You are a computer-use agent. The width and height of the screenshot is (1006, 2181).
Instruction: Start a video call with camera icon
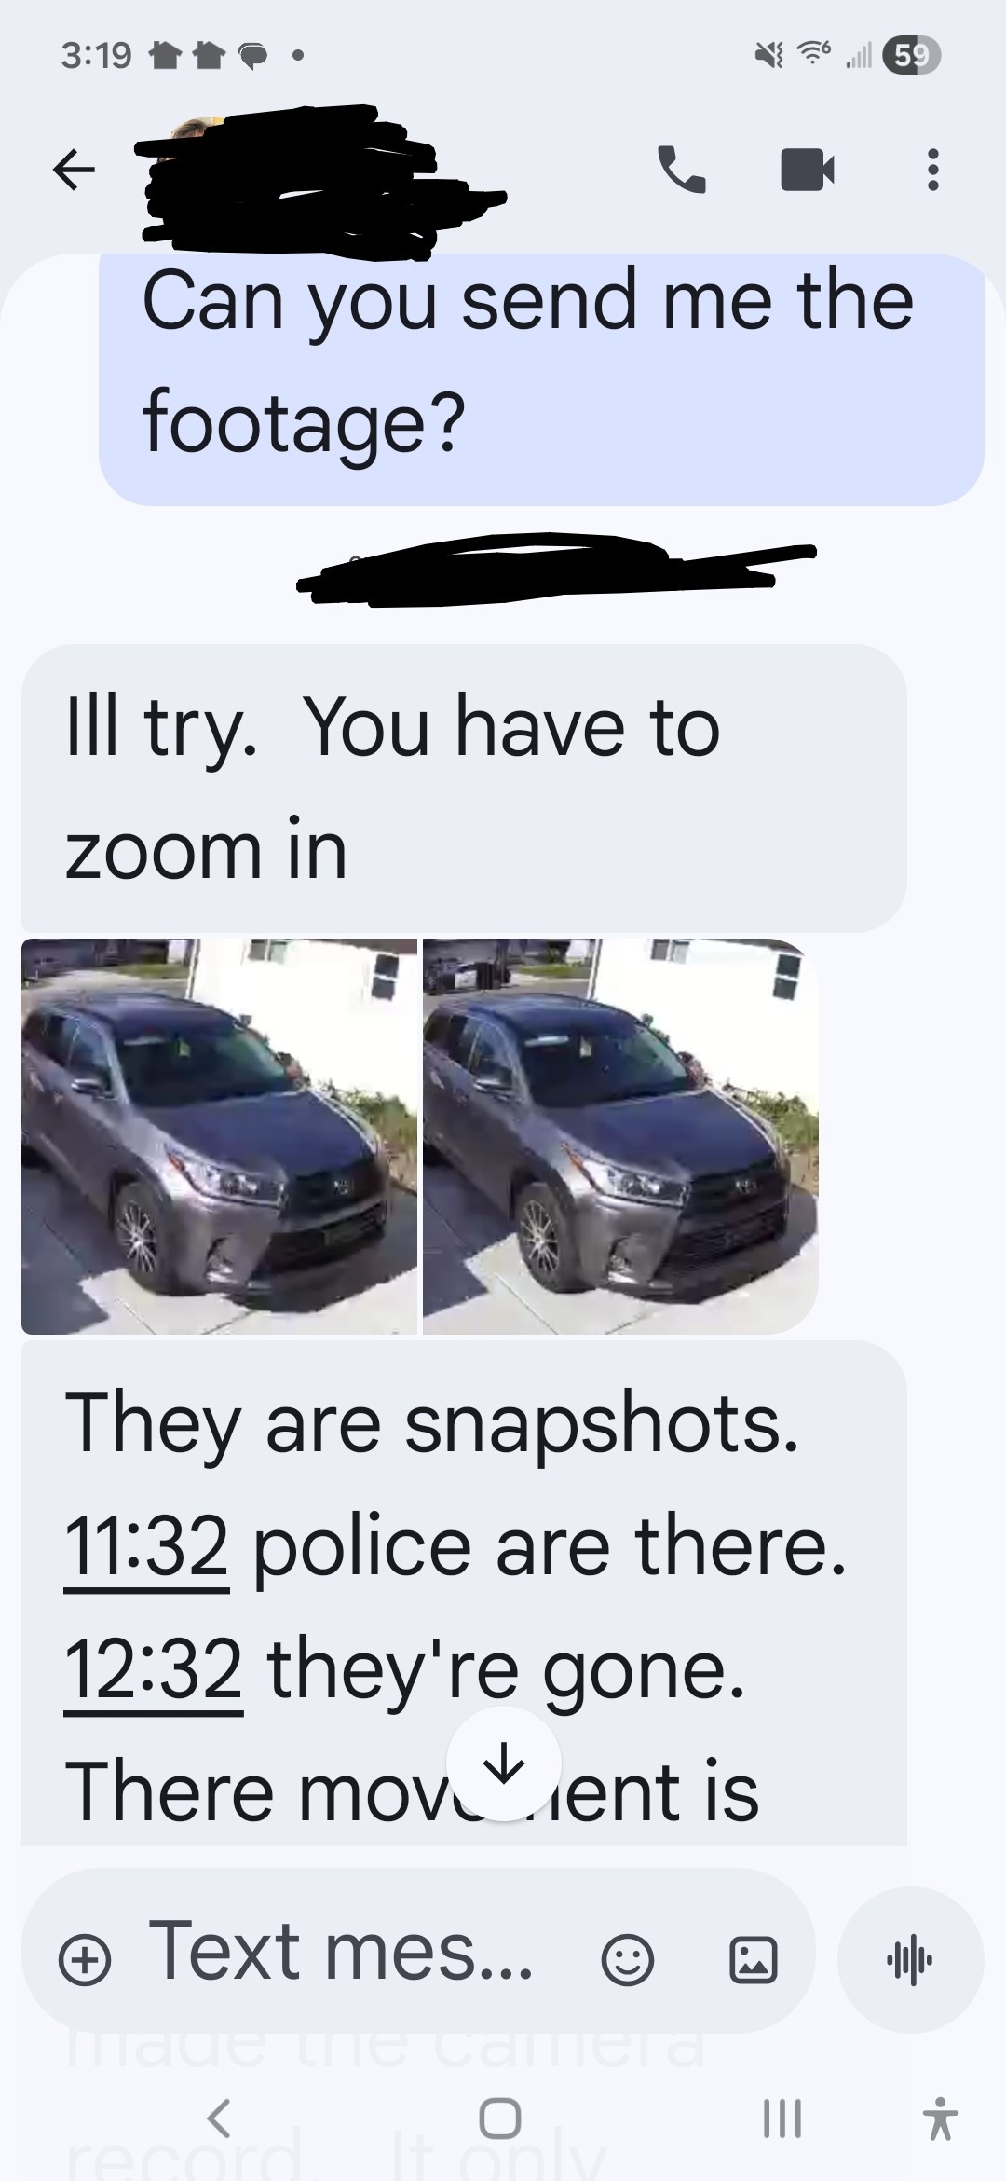[807, 170]
